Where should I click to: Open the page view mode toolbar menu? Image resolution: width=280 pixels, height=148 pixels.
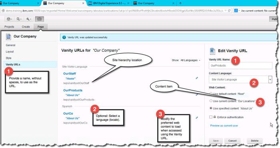(x=19, y=19)
